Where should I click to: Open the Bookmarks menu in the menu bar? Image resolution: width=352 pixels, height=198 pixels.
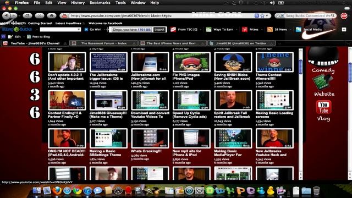pos(100,3)
